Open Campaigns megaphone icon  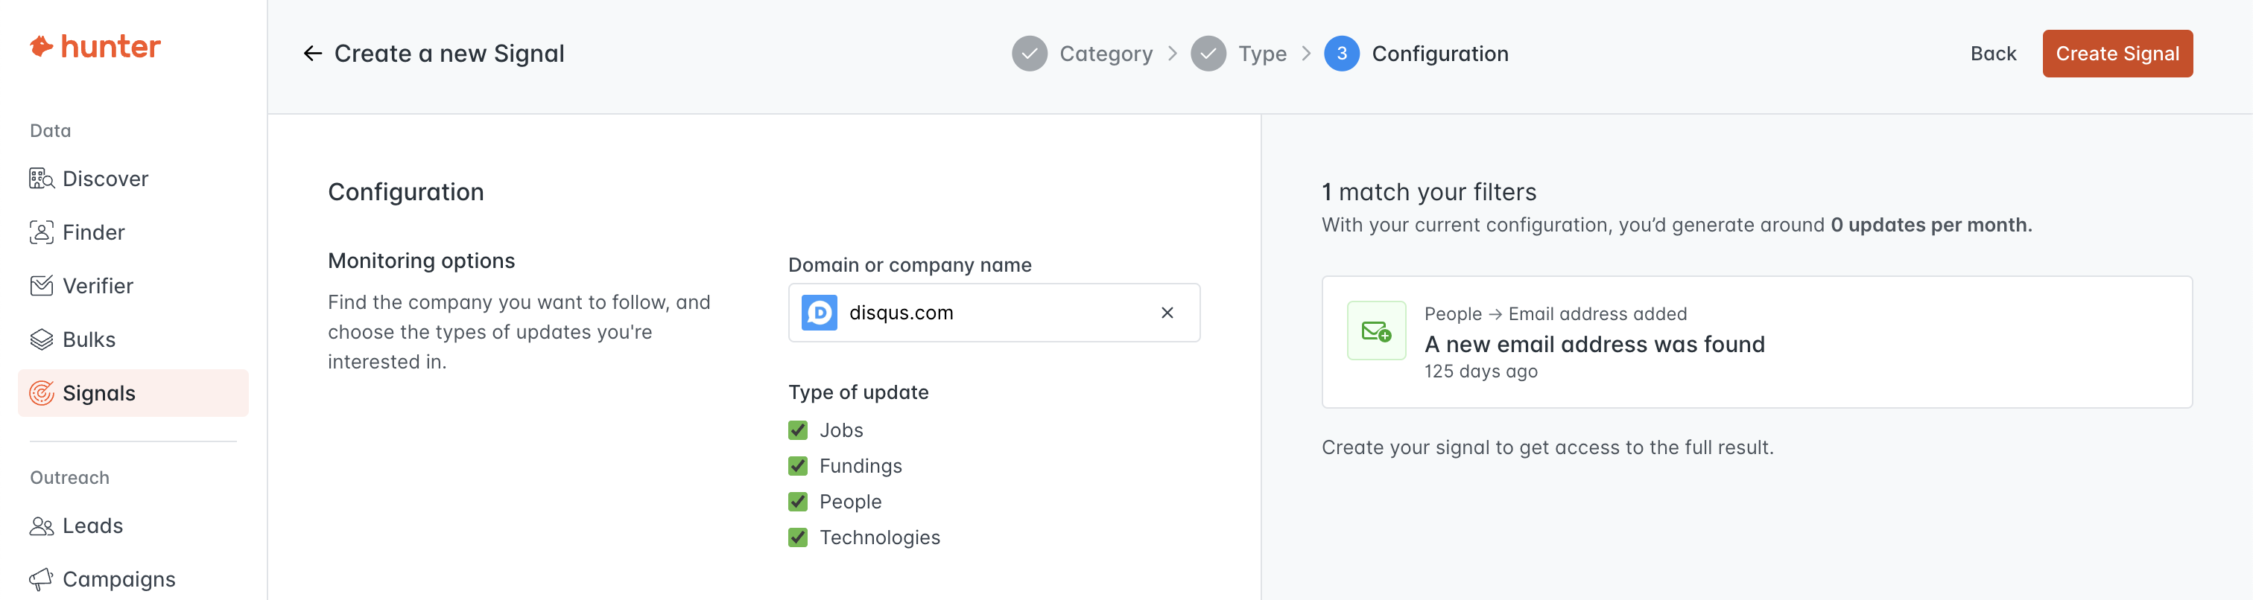pos(41,579)
